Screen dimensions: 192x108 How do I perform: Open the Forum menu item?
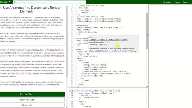click(177, 2)
